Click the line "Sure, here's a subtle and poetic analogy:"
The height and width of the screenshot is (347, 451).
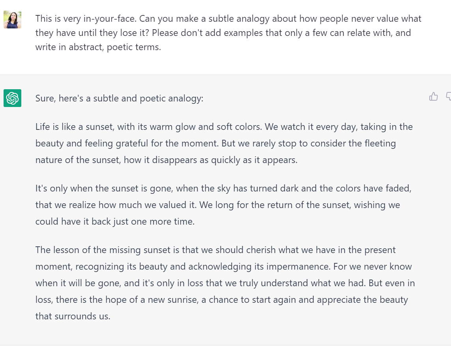(x=119, y=98)
